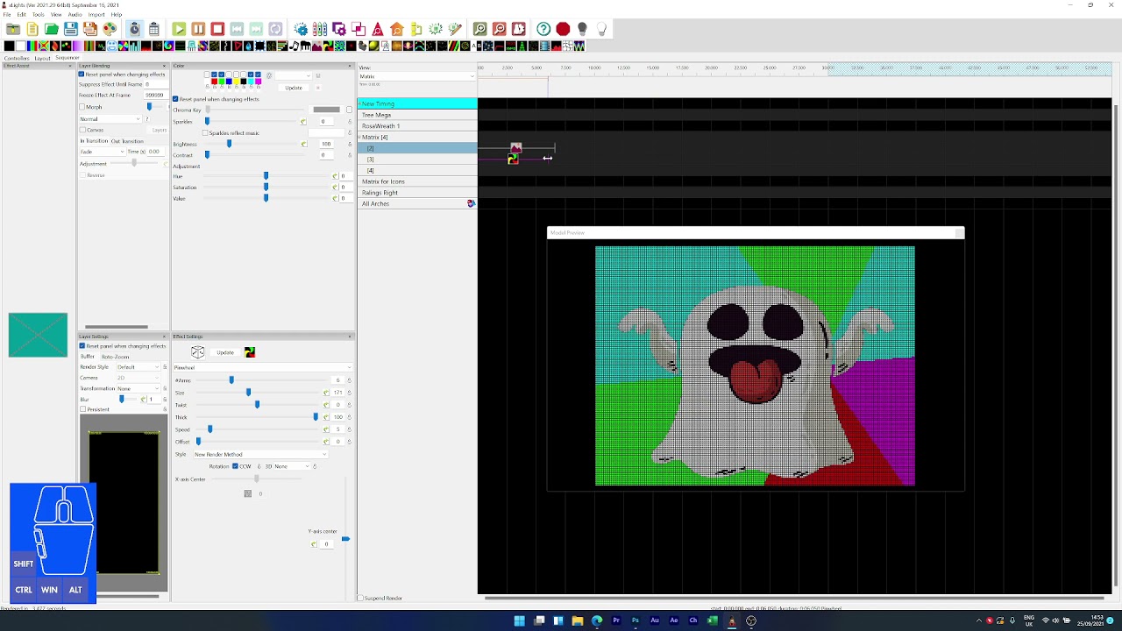Open the Style New Render Method dropdown
Screen dimensions: 1122x631
click(259, 454)
